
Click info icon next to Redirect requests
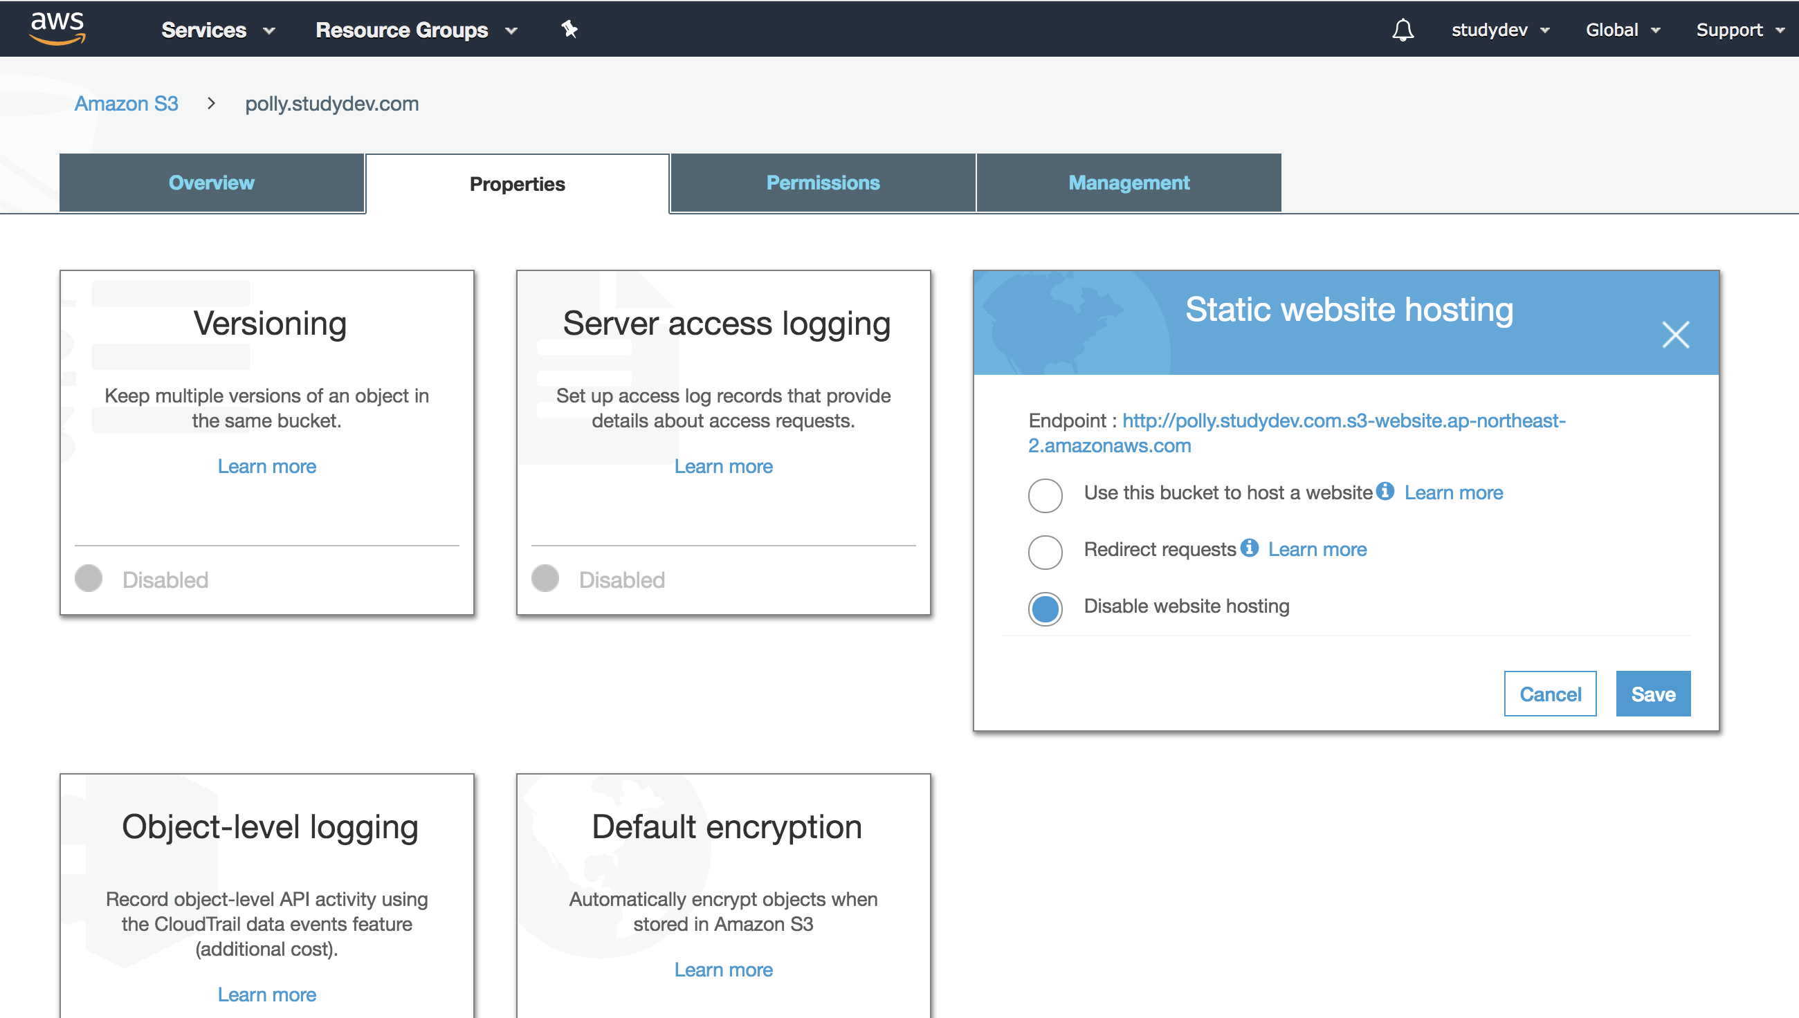click(x=1249, y=548)
